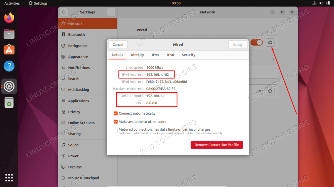
Task: Open Sharing settings in sidebar
Action: pyautogui.click(x=87, y=134)
